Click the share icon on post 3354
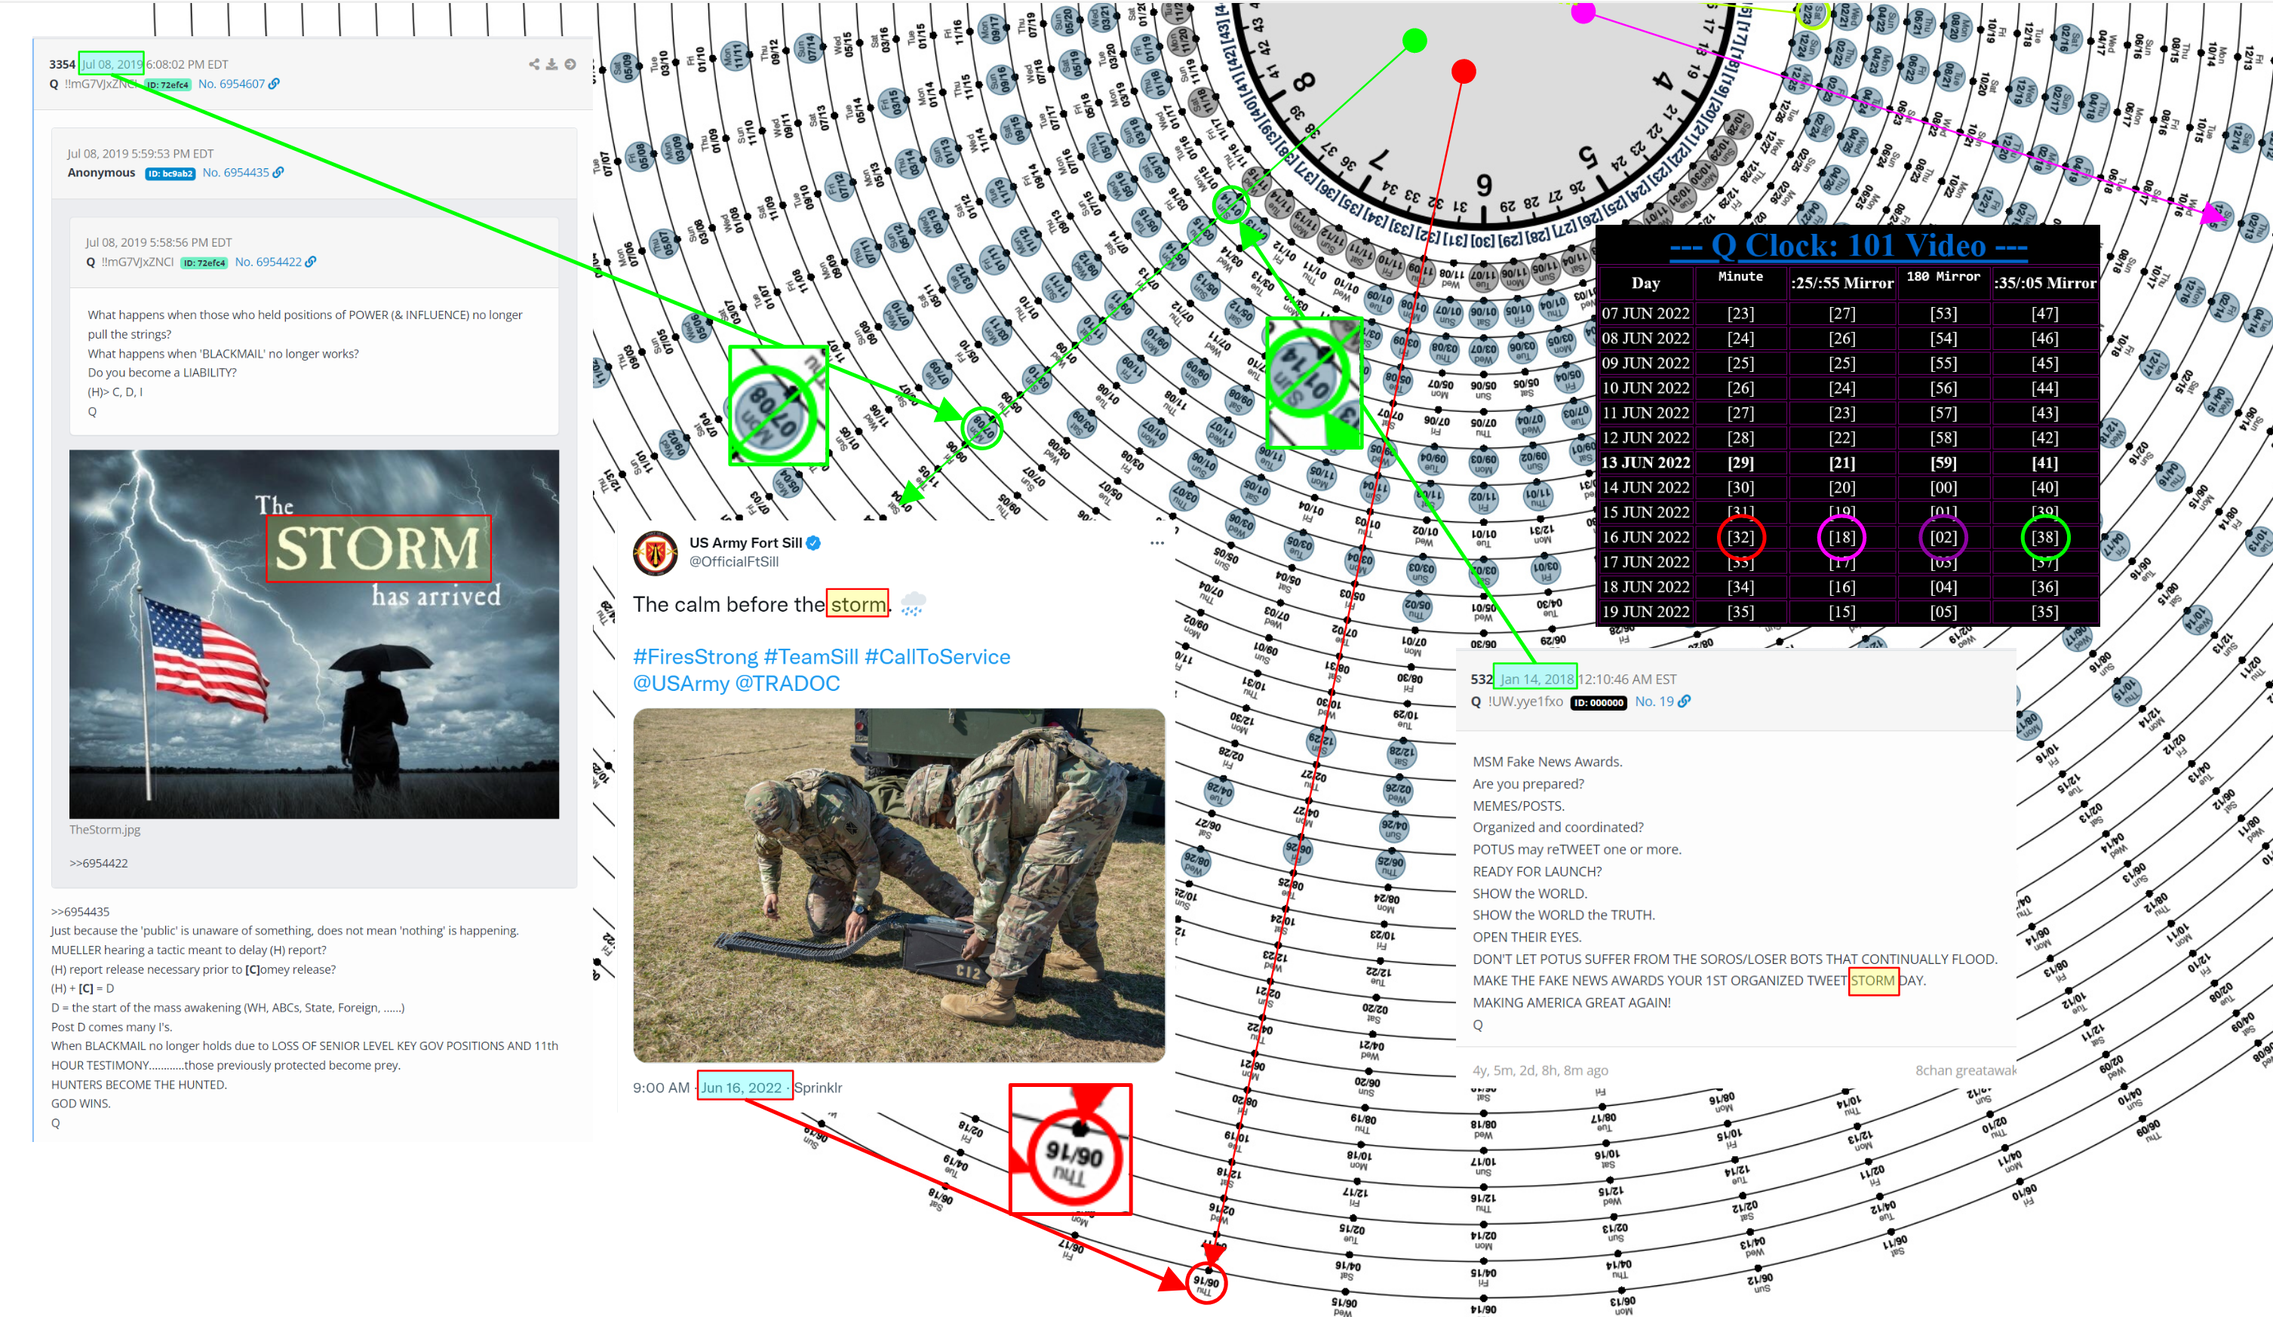The image size is (2273, 1317). [534, 64]
